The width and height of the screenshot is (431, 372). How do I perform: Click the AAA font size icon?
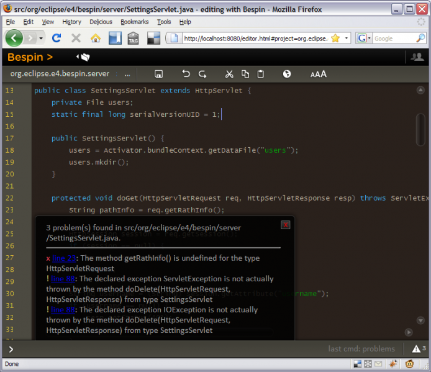(319, 74)
